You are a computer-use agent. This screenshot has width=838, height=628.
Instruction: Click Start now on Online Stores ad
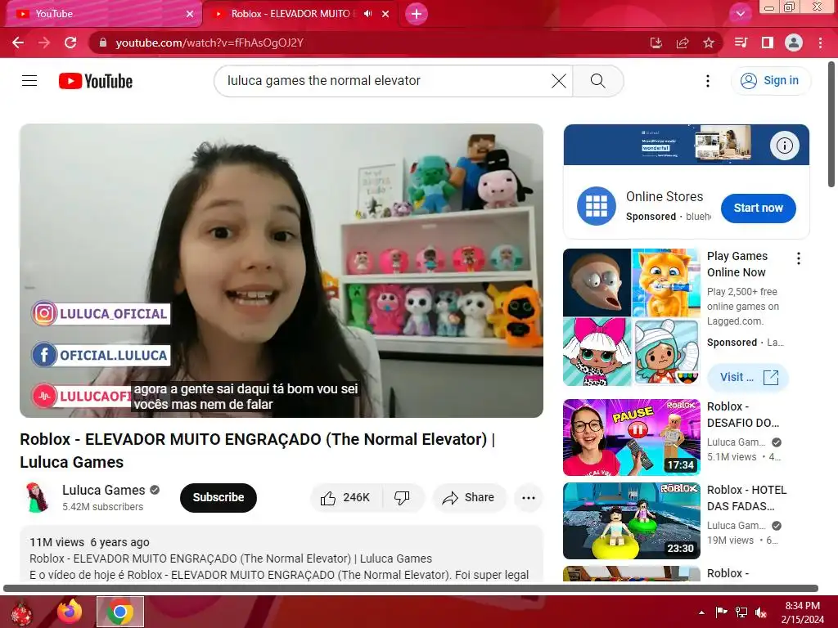758,209
